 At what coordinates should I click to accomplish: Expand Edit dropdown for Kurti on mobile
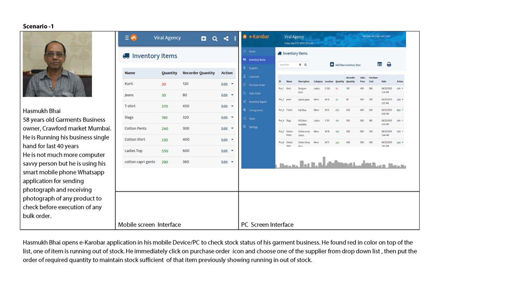(x=231, y=84)
